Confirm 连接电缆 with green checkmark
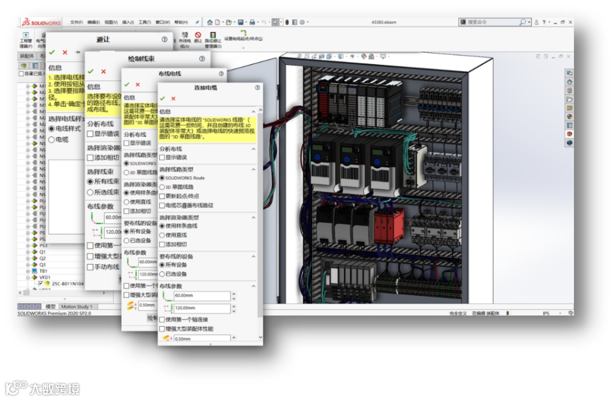Screen dimensions: 615x400 click(163, 99)
